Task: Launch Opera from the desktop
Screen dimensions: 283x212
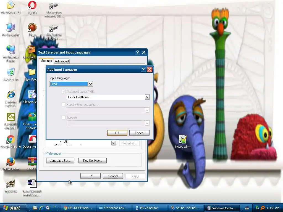Action: pos(32,7)
